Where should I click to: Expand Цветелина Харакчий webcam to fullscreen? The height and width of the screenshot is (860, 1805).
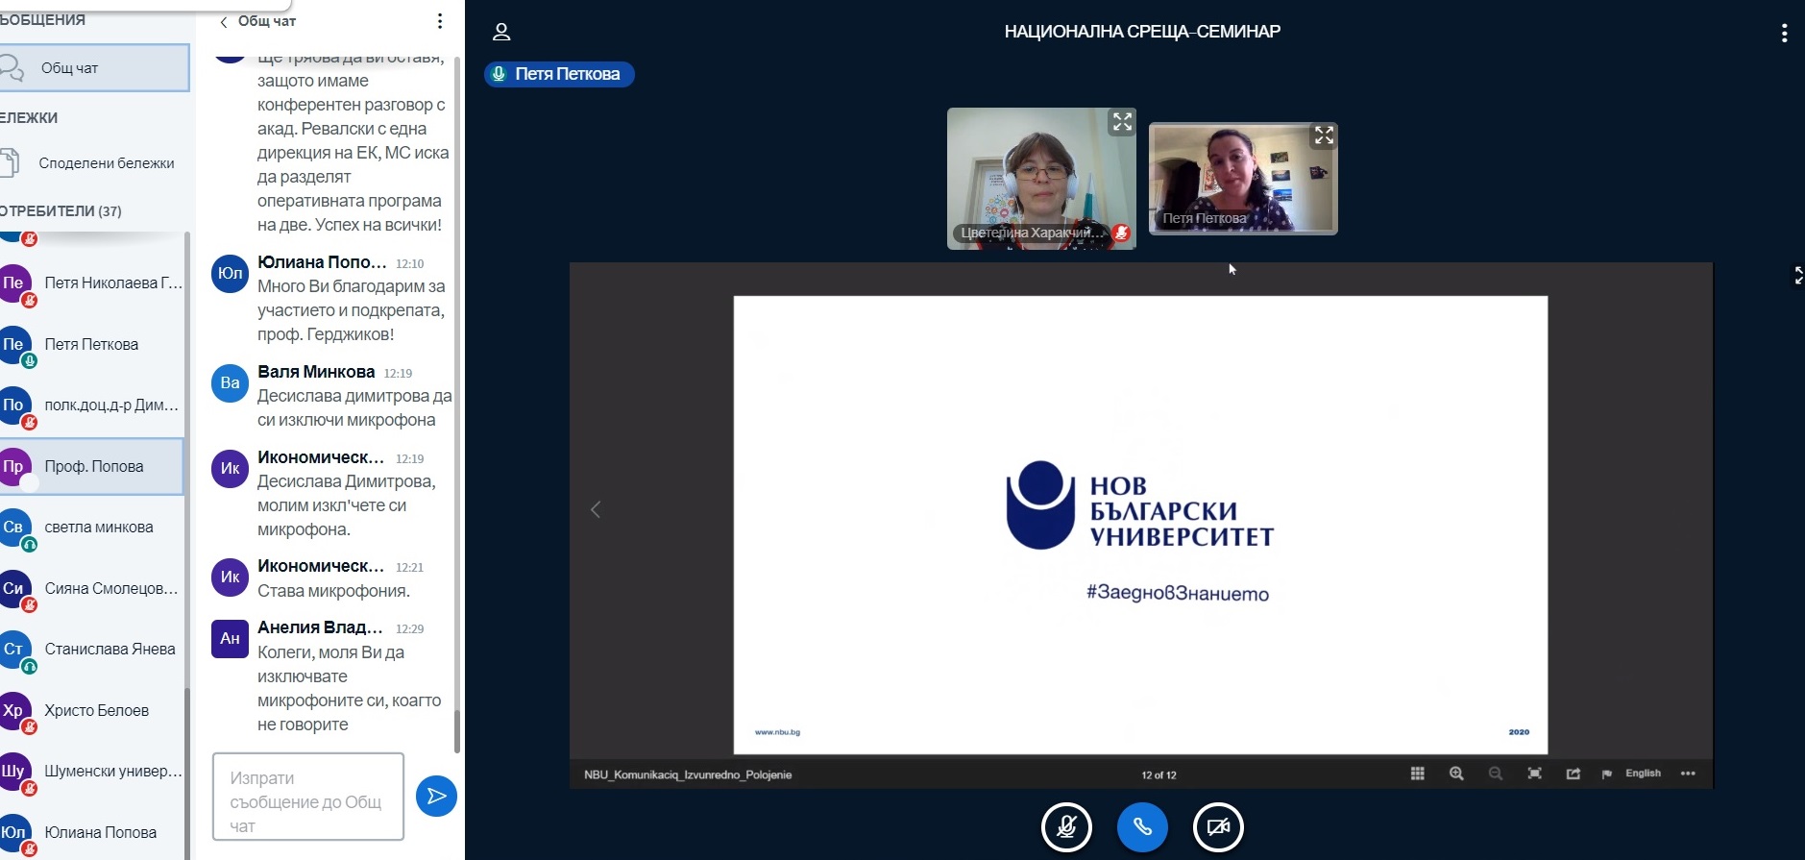click(x=1122, y=122)
